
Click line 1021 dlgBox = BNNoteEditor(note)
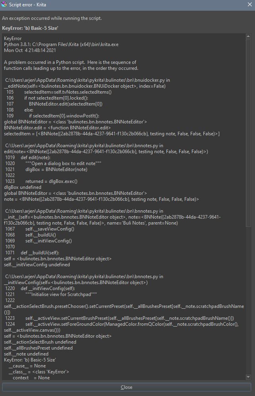pyautogui.click(x=46, y=169)
